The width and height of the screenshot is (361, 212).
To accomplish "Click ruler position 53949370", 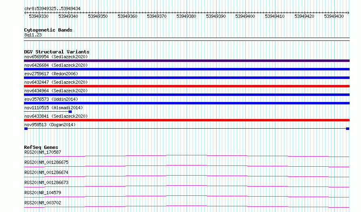I will tap(157, 16).
